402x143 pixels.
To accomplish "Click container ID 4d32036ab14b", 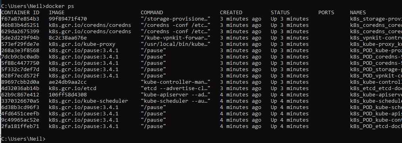I will [x=20, y=88].
